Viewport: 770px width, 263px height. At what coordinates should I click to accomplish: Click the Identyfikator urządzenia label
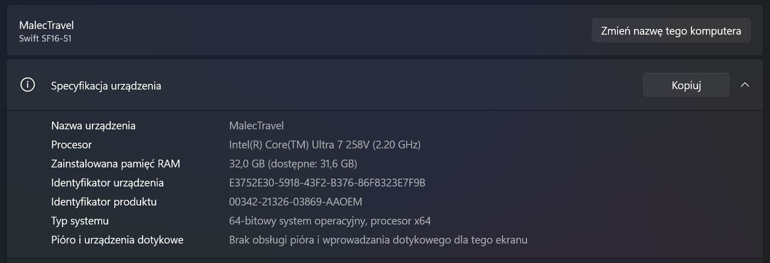point(107,183)
